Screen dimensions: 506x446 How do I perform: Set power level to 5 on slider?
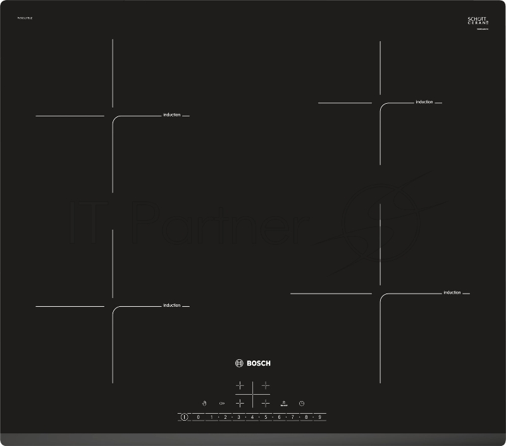[x=266, y=417]
